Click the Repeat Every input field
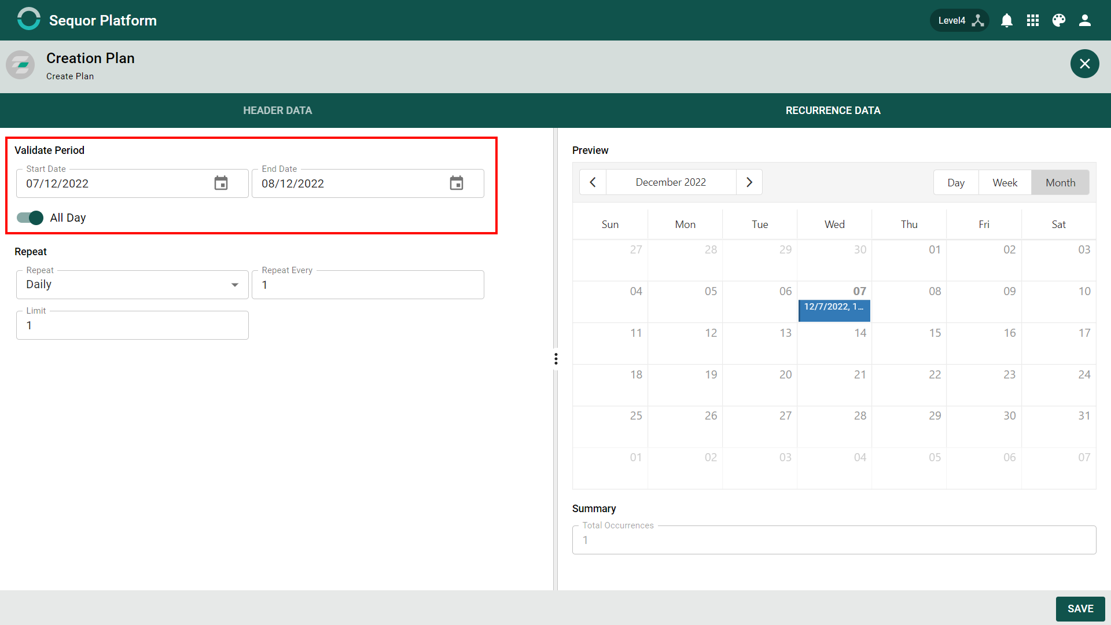1111x625 pixels. point(368,285)
